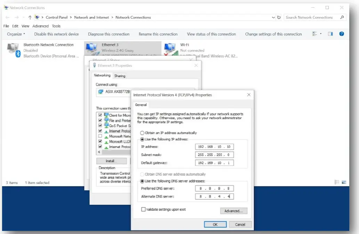Select the Wi-Fi adapter icon
The image size is (359, 234).
point(170,49)
